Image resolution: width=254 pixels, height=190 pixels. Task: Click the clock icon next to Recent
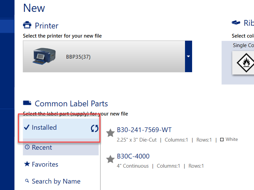pyautogui.click(x=27, y=147)
